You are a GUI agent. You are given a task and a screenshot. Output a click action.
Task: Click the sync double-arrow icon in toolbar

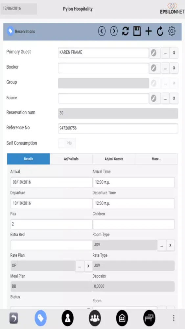click(125, 31)
